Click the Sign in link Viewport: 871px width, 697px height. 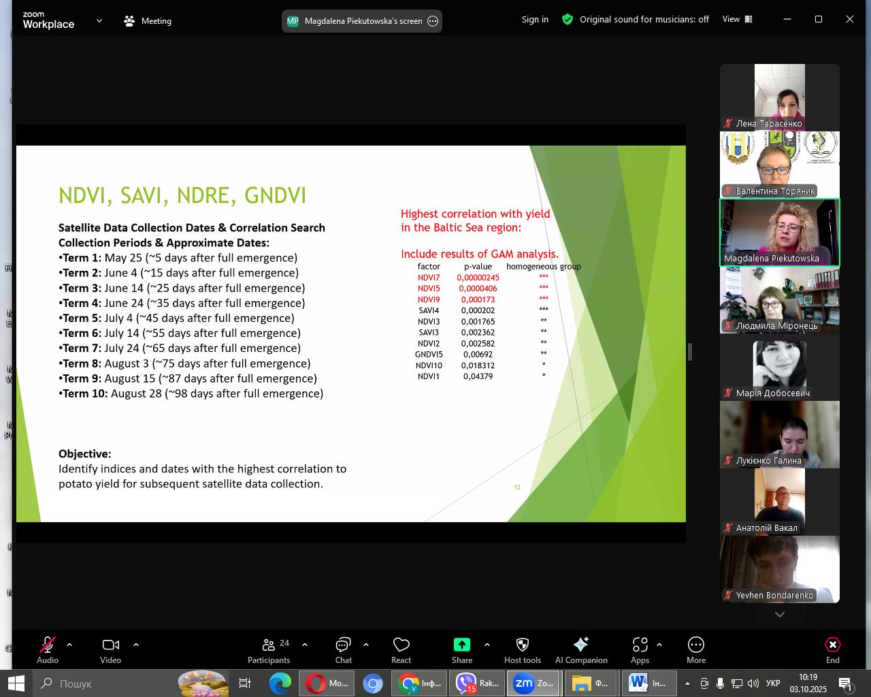click(535, 20)
